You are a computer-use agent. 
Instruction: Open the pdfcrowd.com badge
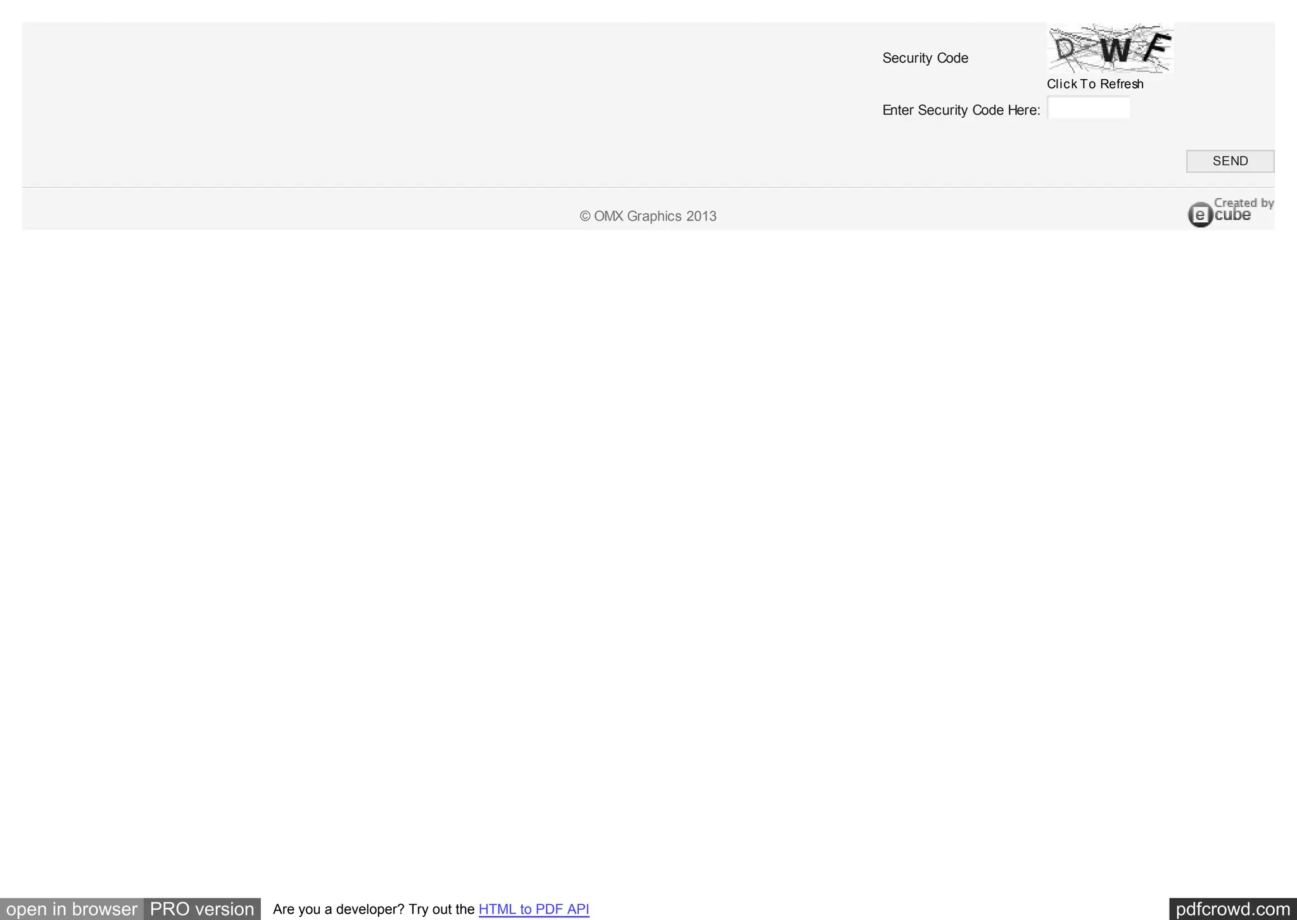click(1232, 909)
